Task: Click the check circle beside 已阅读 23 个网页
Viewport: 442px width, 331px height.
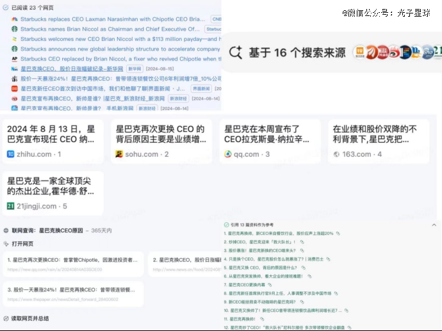Action: pos(6,8)
